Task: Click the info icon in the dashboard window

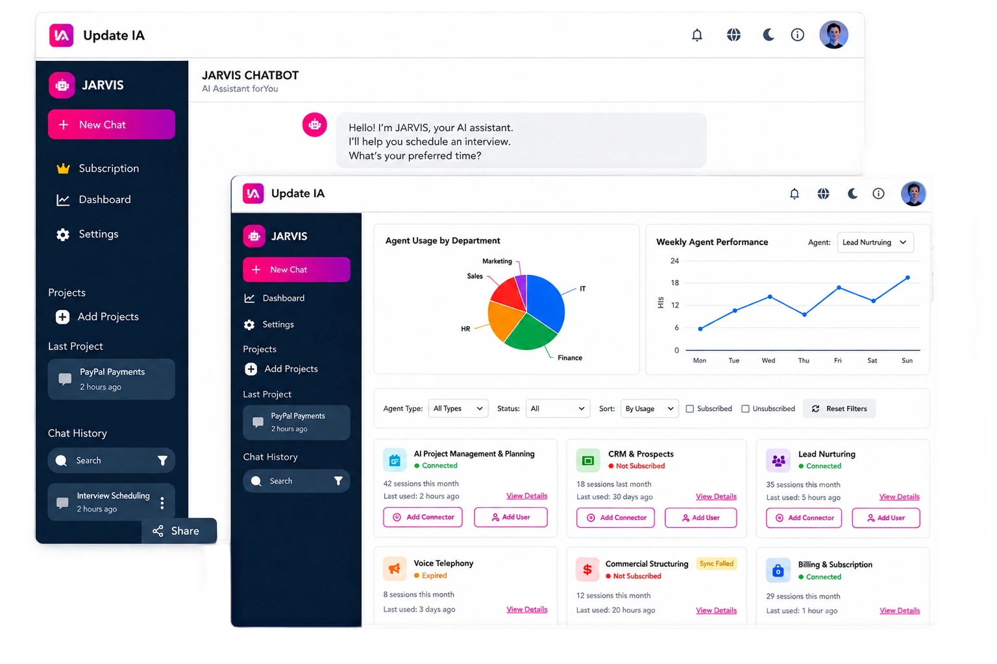Action: pyautogui.click(x=878, y=194)
